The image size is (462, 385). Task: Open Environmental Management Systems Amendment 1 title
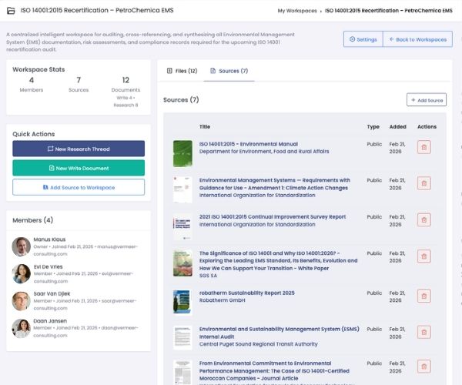(275, 184)
